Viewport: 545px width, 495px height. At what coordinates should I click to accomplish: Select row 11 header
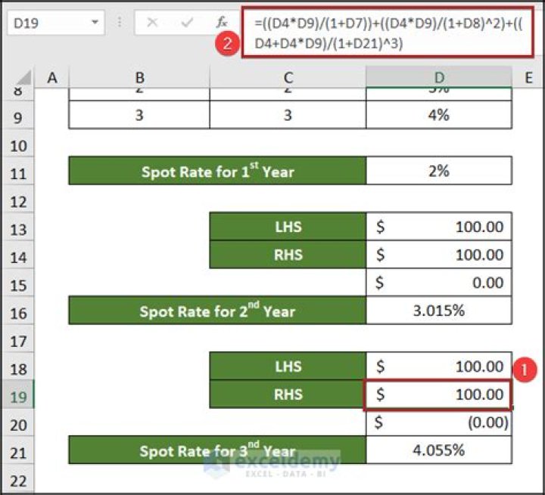click(19, 172)
